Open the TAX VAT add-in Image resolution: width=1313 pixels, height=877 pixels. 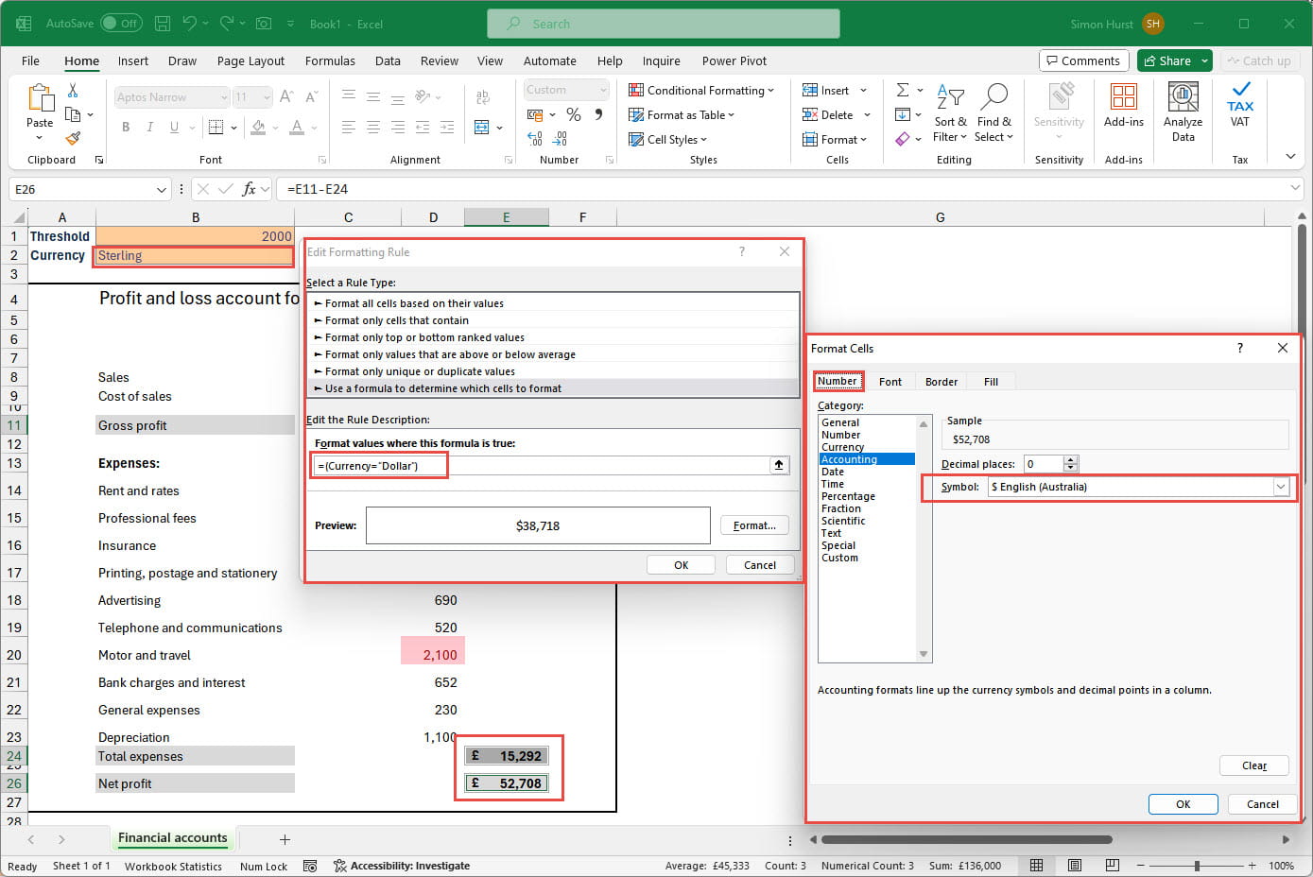click(1239, 105)
